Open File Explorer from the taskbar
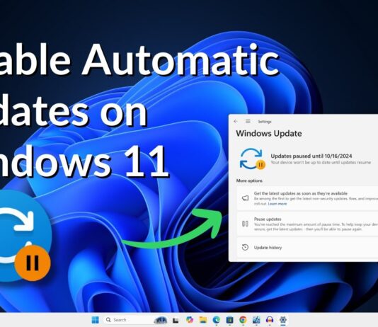Screen dimensions: 378x327 coord(203,320)
